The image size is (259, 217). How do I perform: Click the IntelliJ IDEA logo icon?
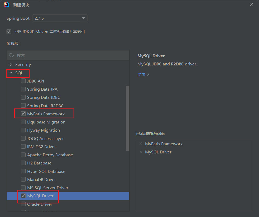7,5
